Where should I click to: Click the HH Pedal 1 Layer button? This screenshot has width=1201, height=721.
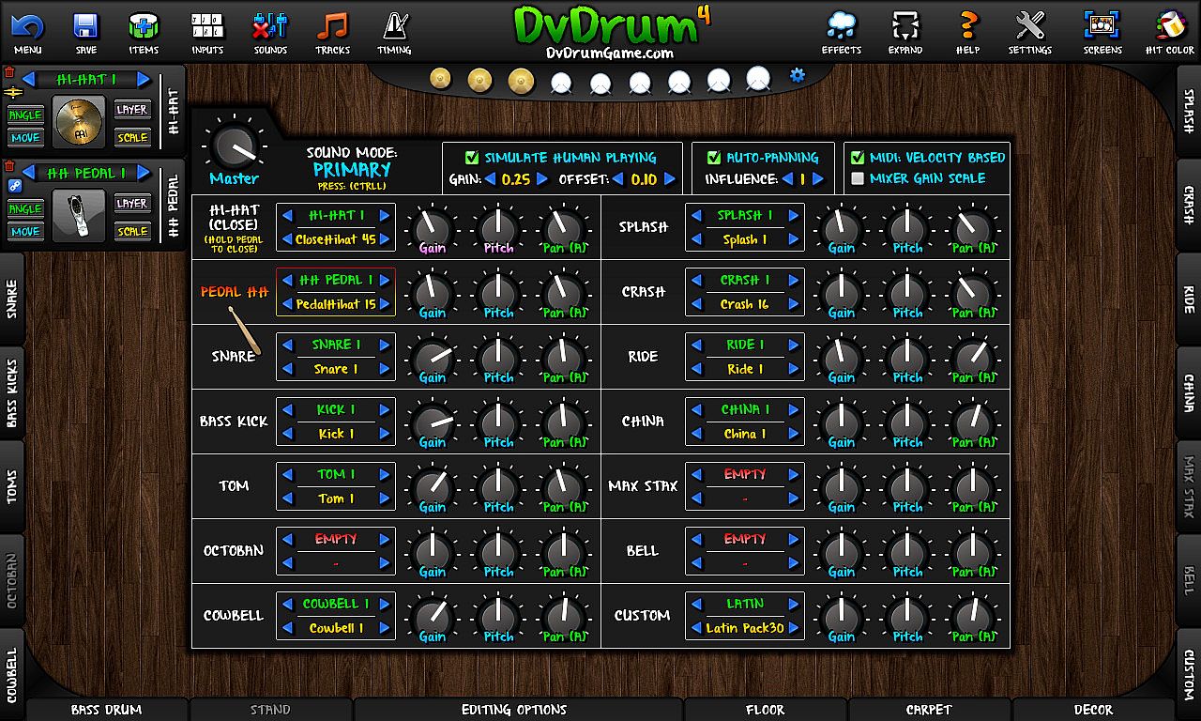(x=132, y=204)
